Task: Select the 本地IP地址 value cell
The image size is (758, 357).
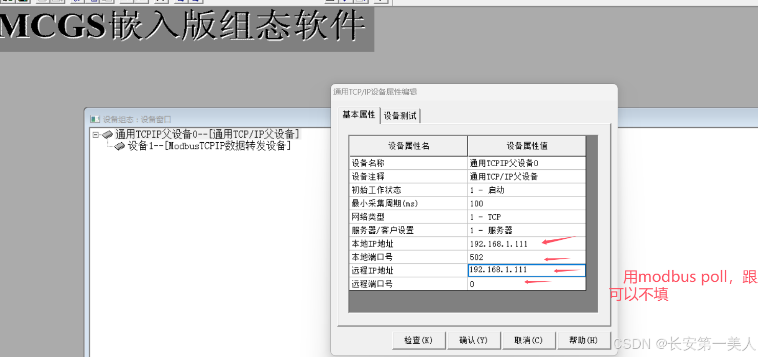Action: (526, 243)
